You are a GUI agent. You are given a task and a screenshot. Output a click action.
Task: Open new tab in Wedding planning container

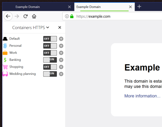[x=61, y=74]
